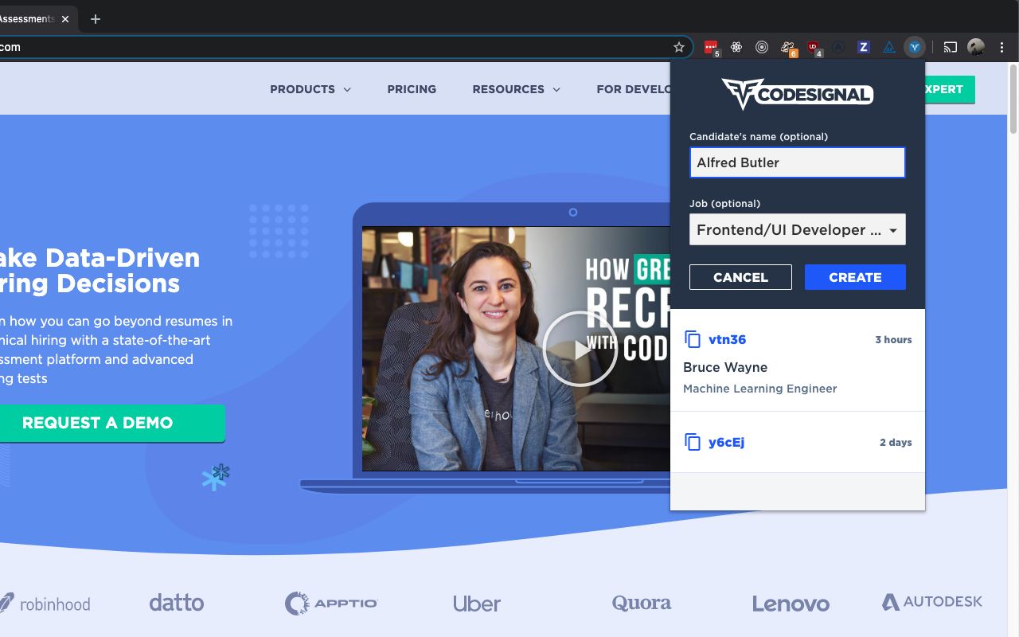Click the CodeSignal logo in the popup
Screen dimensions: 1019x637
coord(798,94)
